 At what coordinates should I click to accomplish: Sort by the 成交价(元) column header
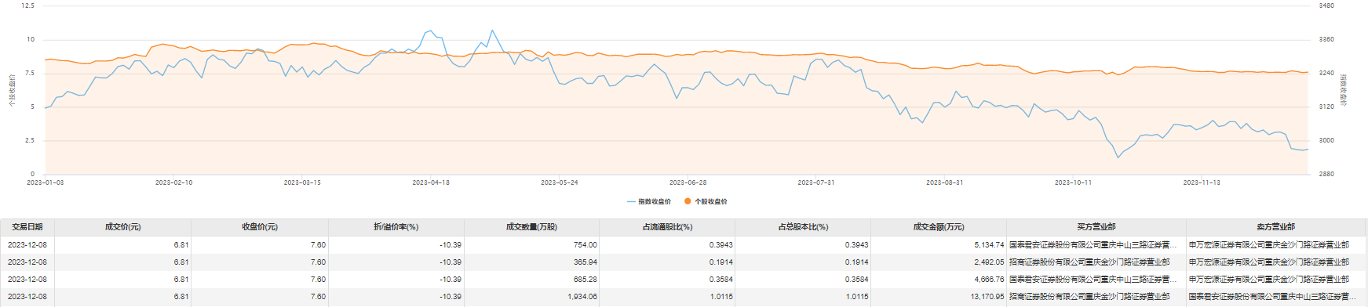click(x=123, y=227)
